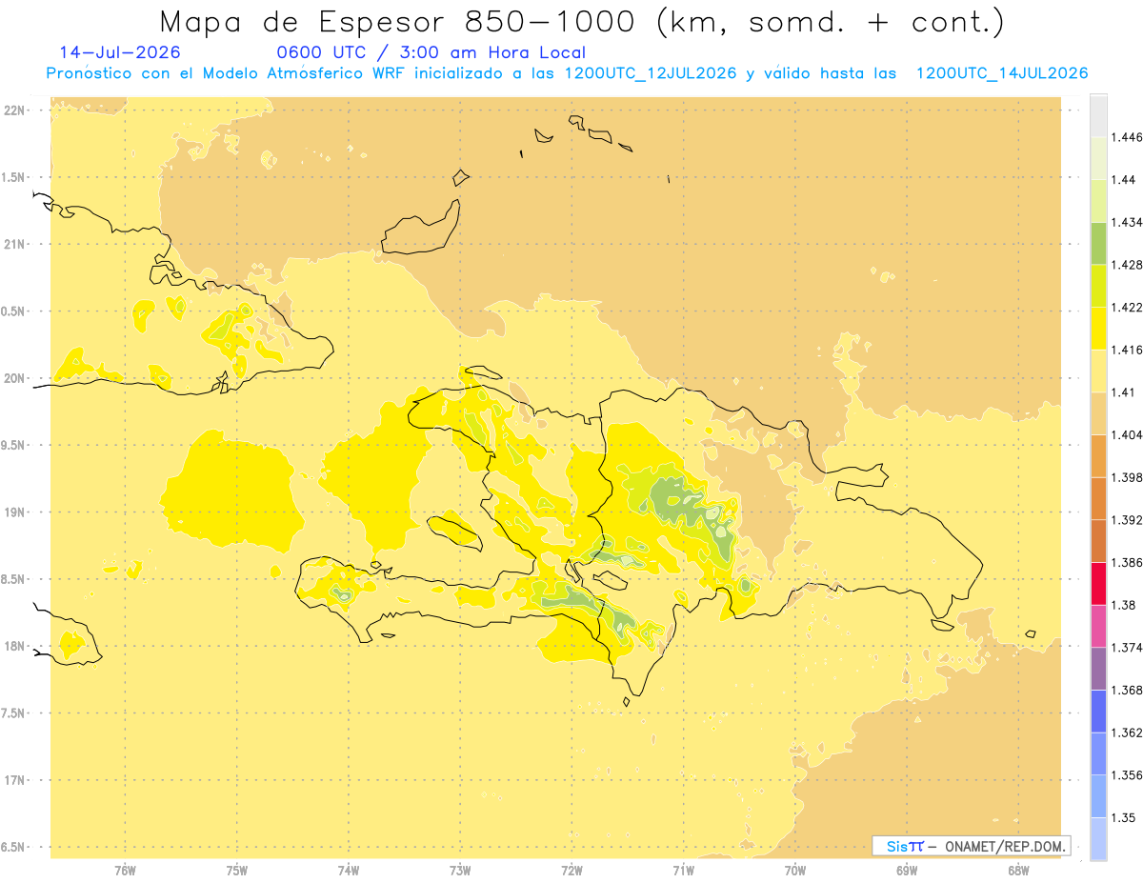The width and height of the screenshot is (1143, 883).
Task: Click the 1.428 colorbar value
Action: (x=1126, y=265)
